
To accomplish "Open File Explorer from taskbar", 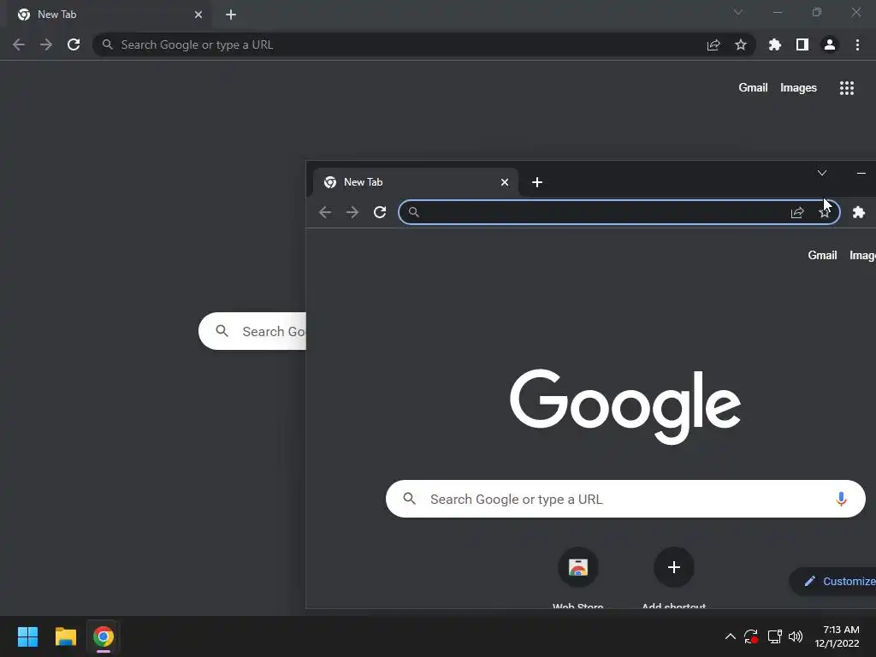I will tap(65, 636).
